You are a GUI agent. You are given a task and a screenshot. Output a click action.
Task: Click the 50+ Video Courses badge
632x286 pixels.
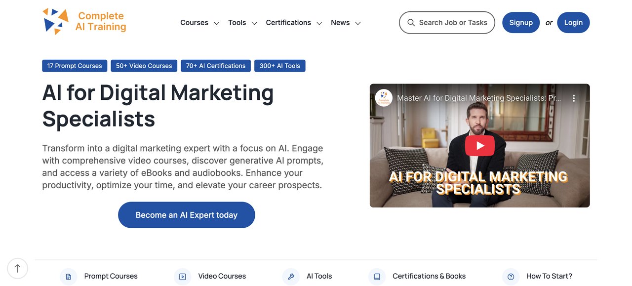(x=144, y=66)
